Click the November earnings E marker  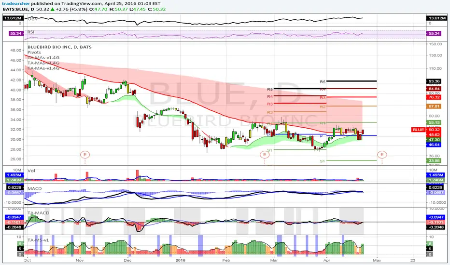[85, 155]
